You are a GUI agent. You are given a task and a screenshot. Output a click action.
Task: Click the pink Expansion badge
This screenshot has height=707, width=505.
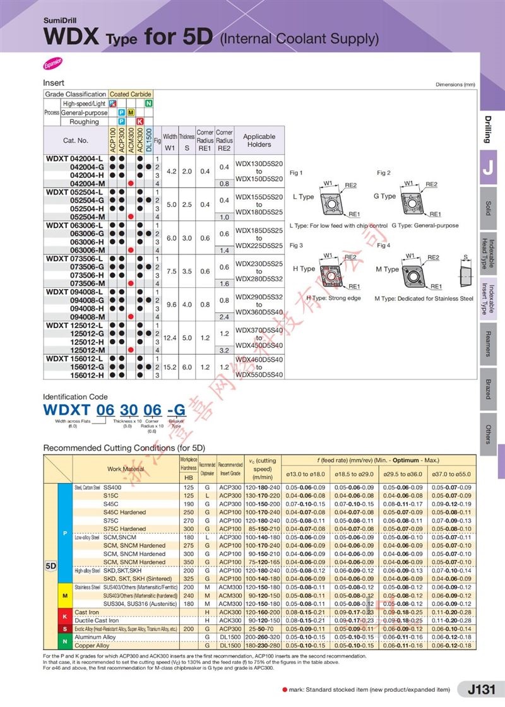coord(53,64)
